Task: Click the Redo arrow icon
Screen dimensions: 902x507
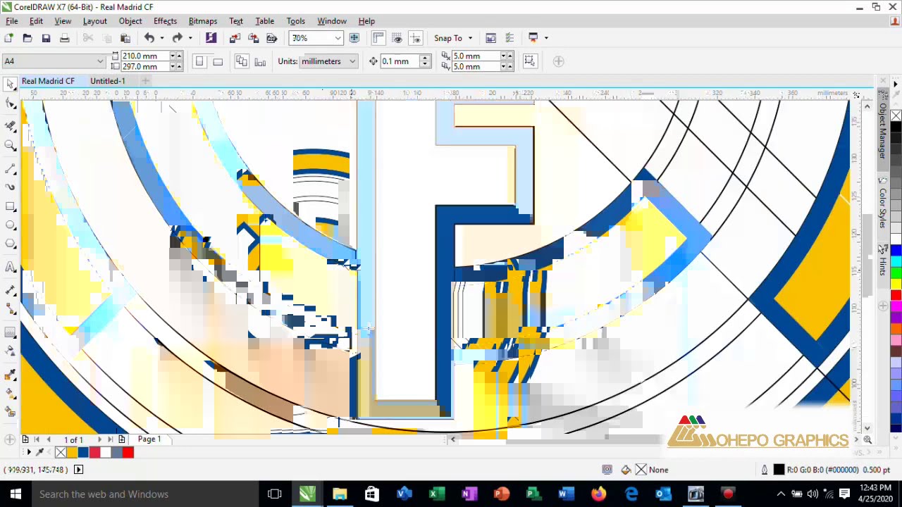Action: pyautogui.click(x=177, y=38)
